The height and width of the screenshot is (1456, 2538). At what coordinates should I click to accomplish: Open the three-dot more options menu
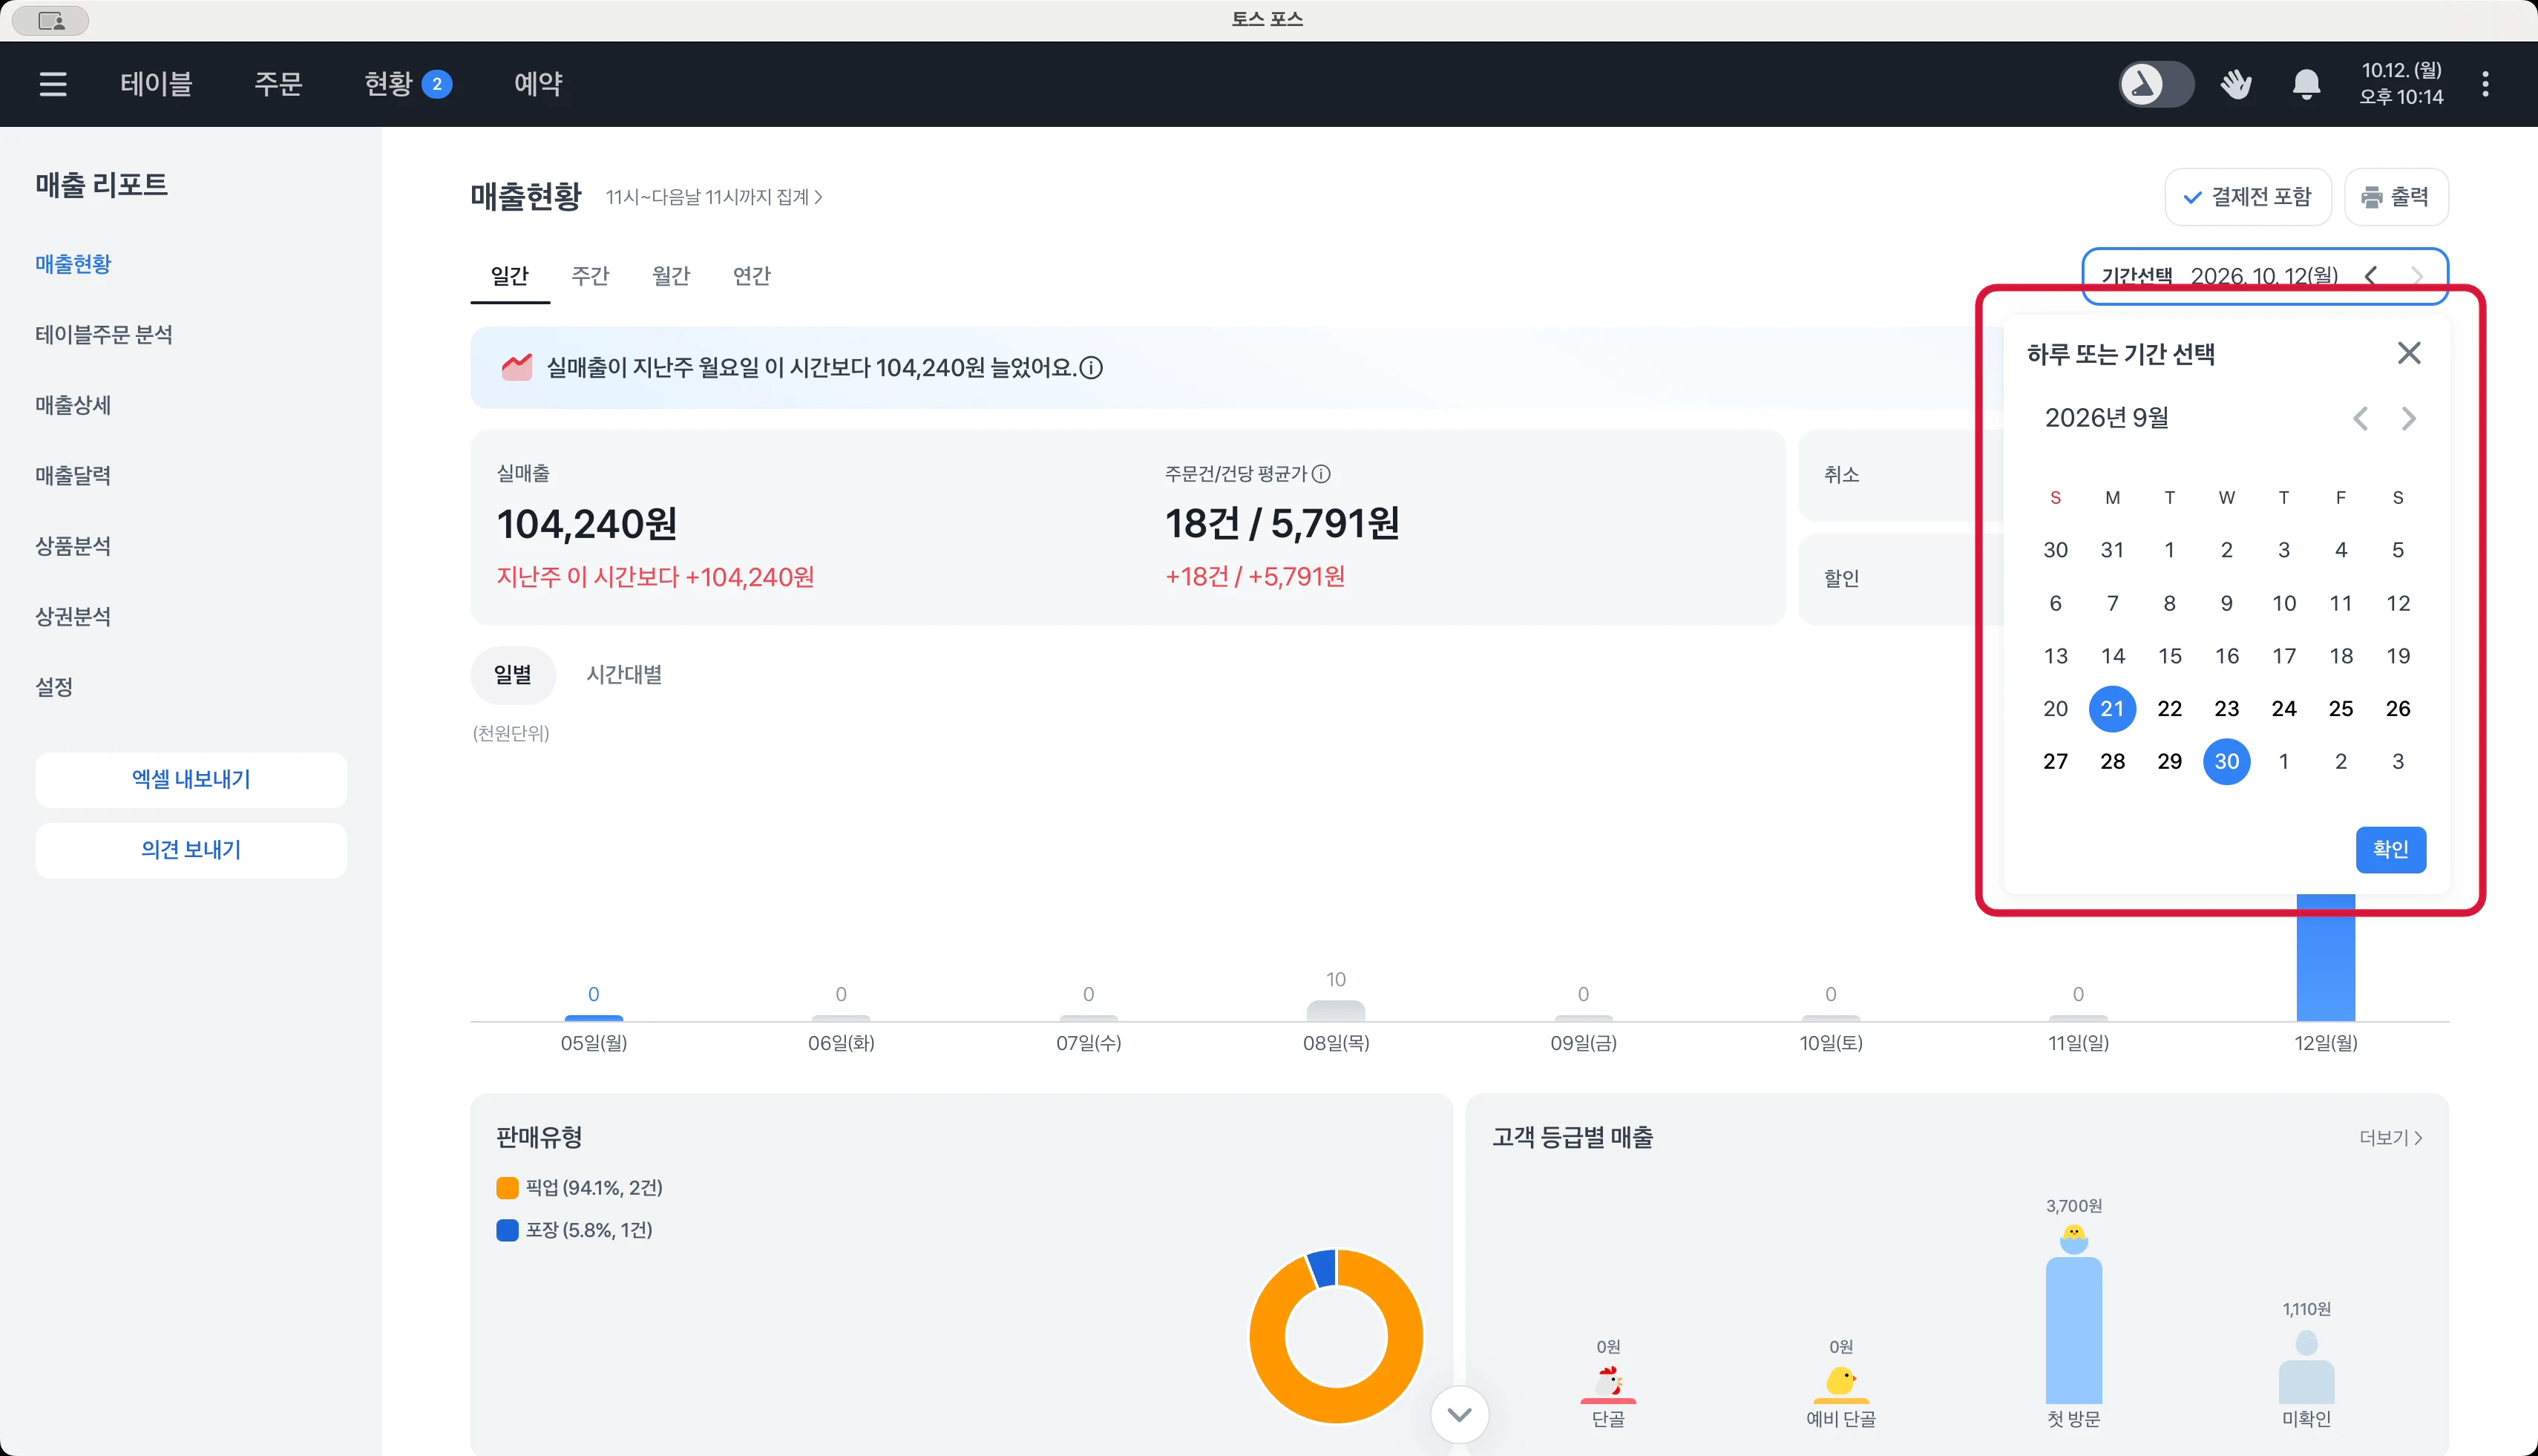[2485, 84]
